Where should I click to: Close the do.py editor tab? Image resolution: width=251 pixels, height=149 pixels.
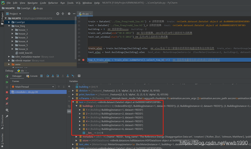[x=90, y=14]
